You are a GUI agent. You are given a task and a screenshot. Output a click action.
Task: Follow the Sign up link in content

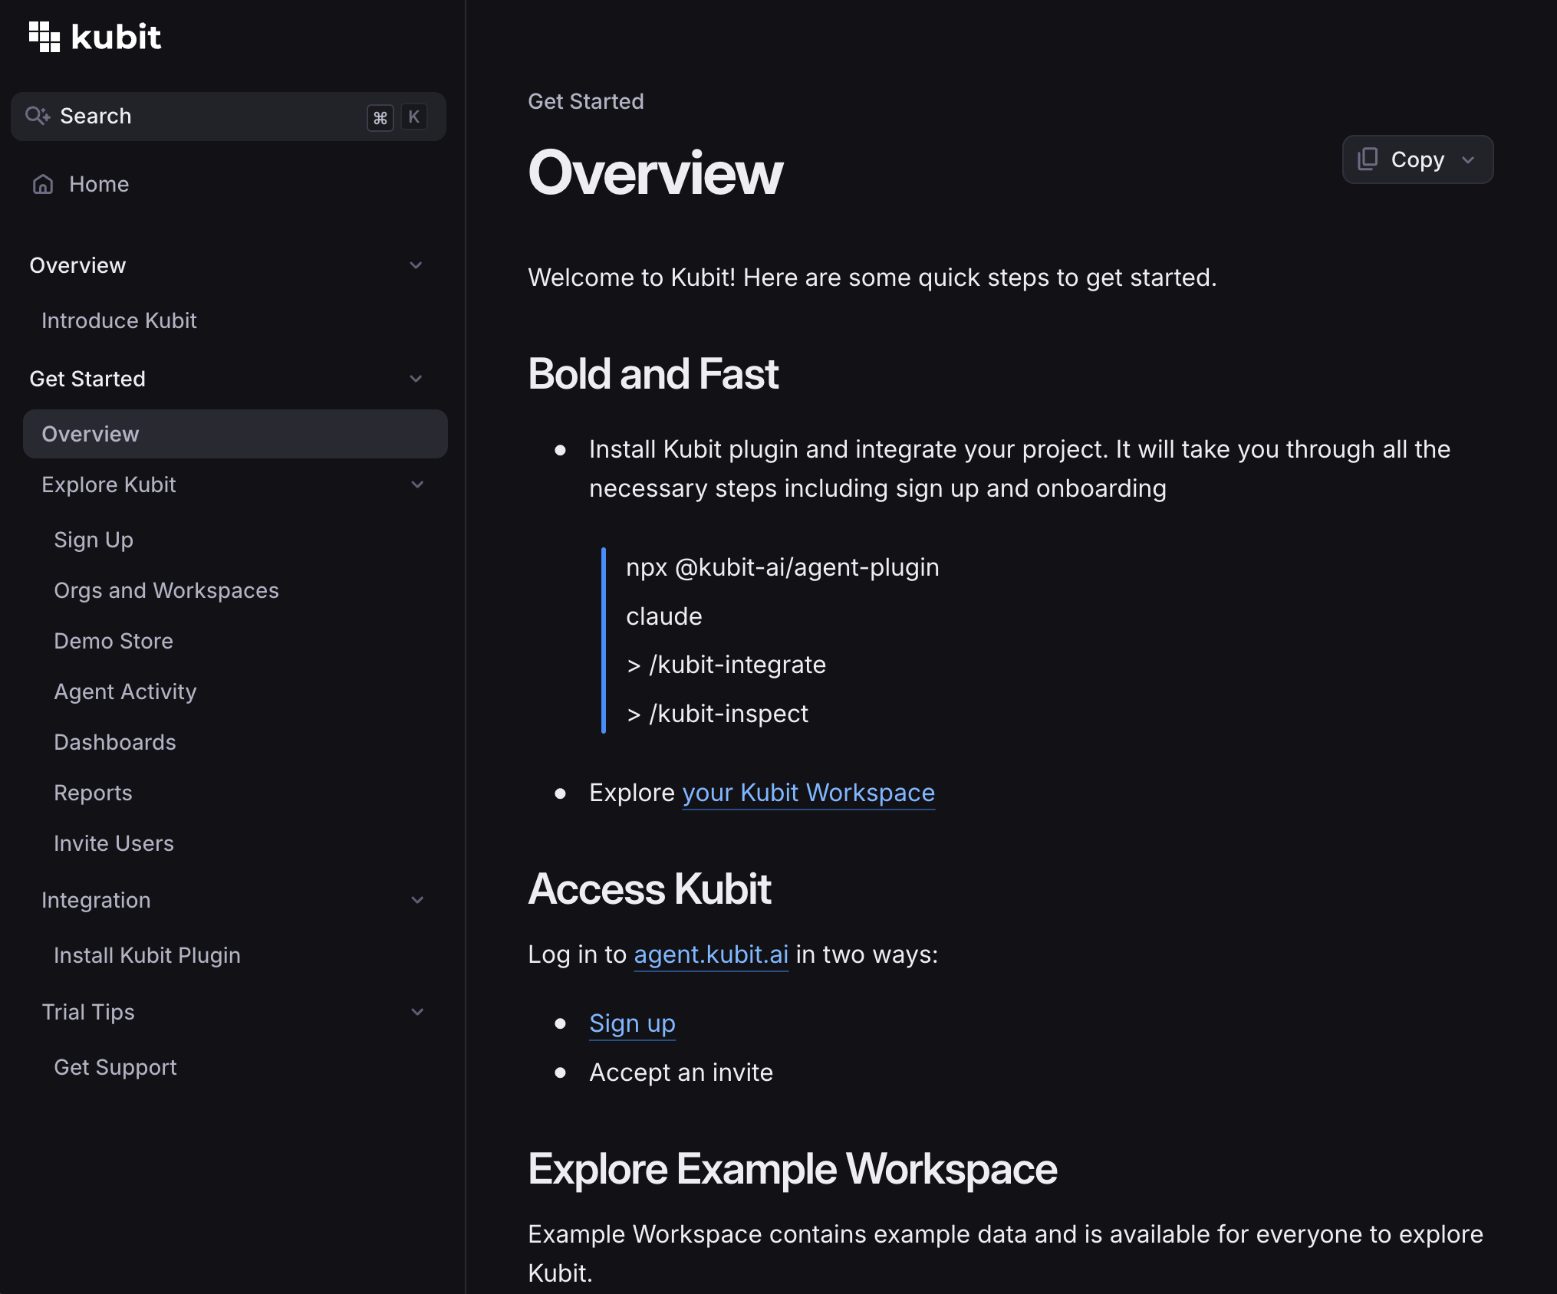[632, 1023]
